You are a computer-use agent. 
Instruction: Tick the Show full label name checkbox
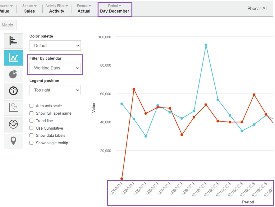[31, 113]
